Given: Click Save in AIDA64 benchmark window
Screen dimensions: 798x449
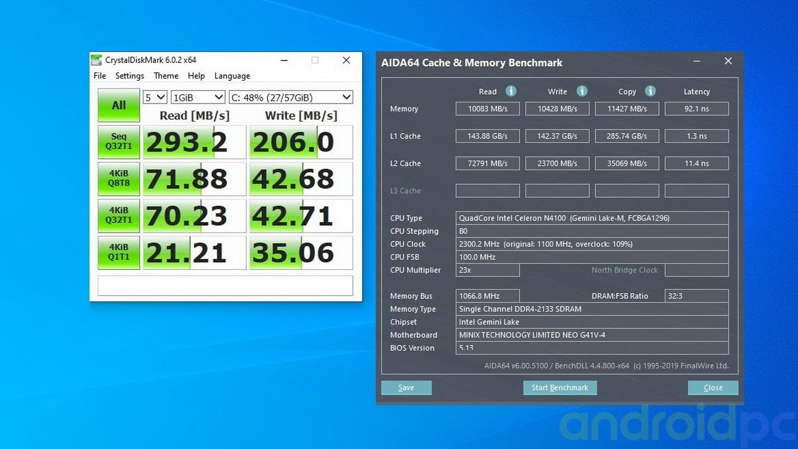Looking at the screenshot, I should coord(406,388).
